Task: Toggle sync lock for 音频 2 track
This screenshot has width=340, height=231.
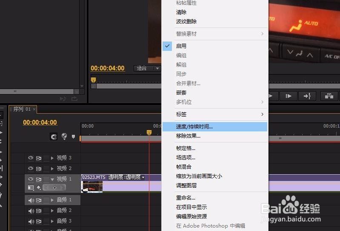Action: [39, 211]
